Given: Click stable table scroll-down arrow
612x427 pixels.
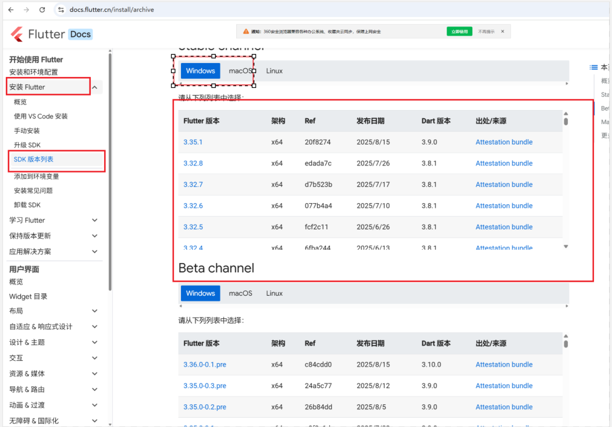Looking at the screenshot, I should point(566,247).
